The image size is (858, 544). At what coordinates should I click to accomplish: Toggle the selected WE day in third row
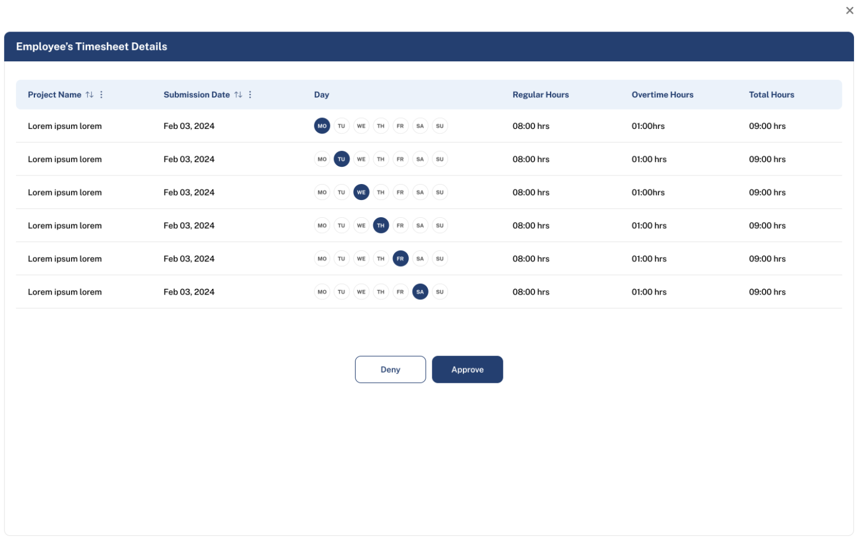[361, 193]
